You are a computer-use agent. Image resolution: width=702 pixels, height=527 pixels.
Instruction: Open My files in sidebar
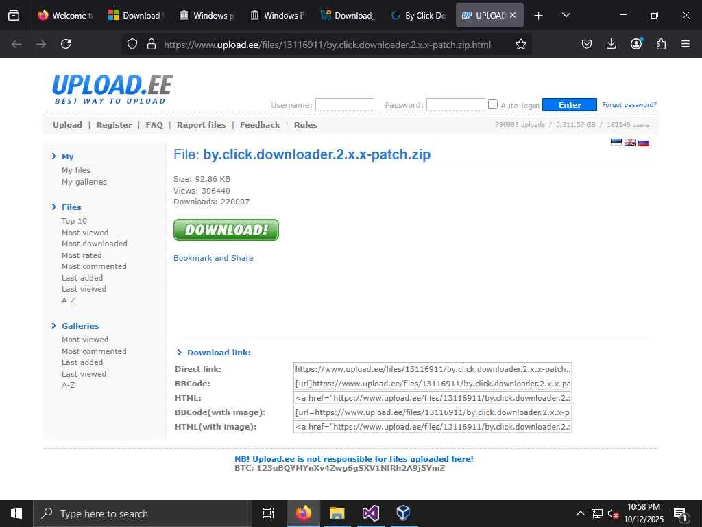[76, 170]
